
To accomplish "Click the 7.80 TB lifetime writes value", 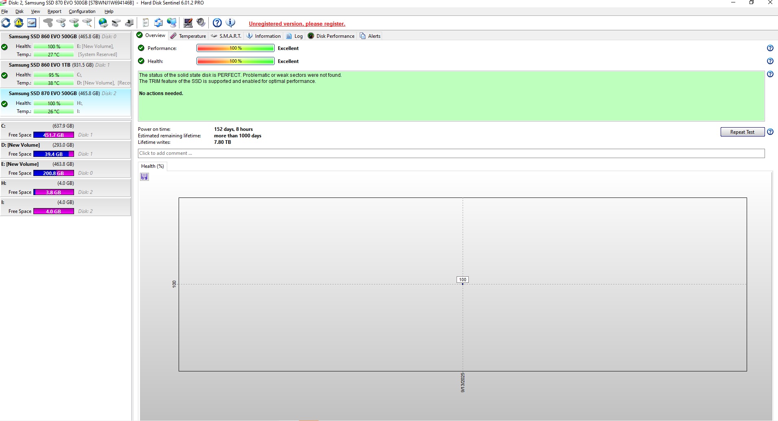I will coord(223,142).
